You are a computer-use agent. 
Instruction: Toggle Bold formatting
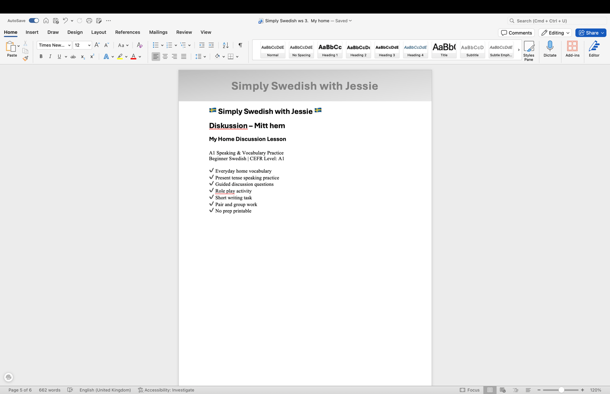click(x=41, y=57)
